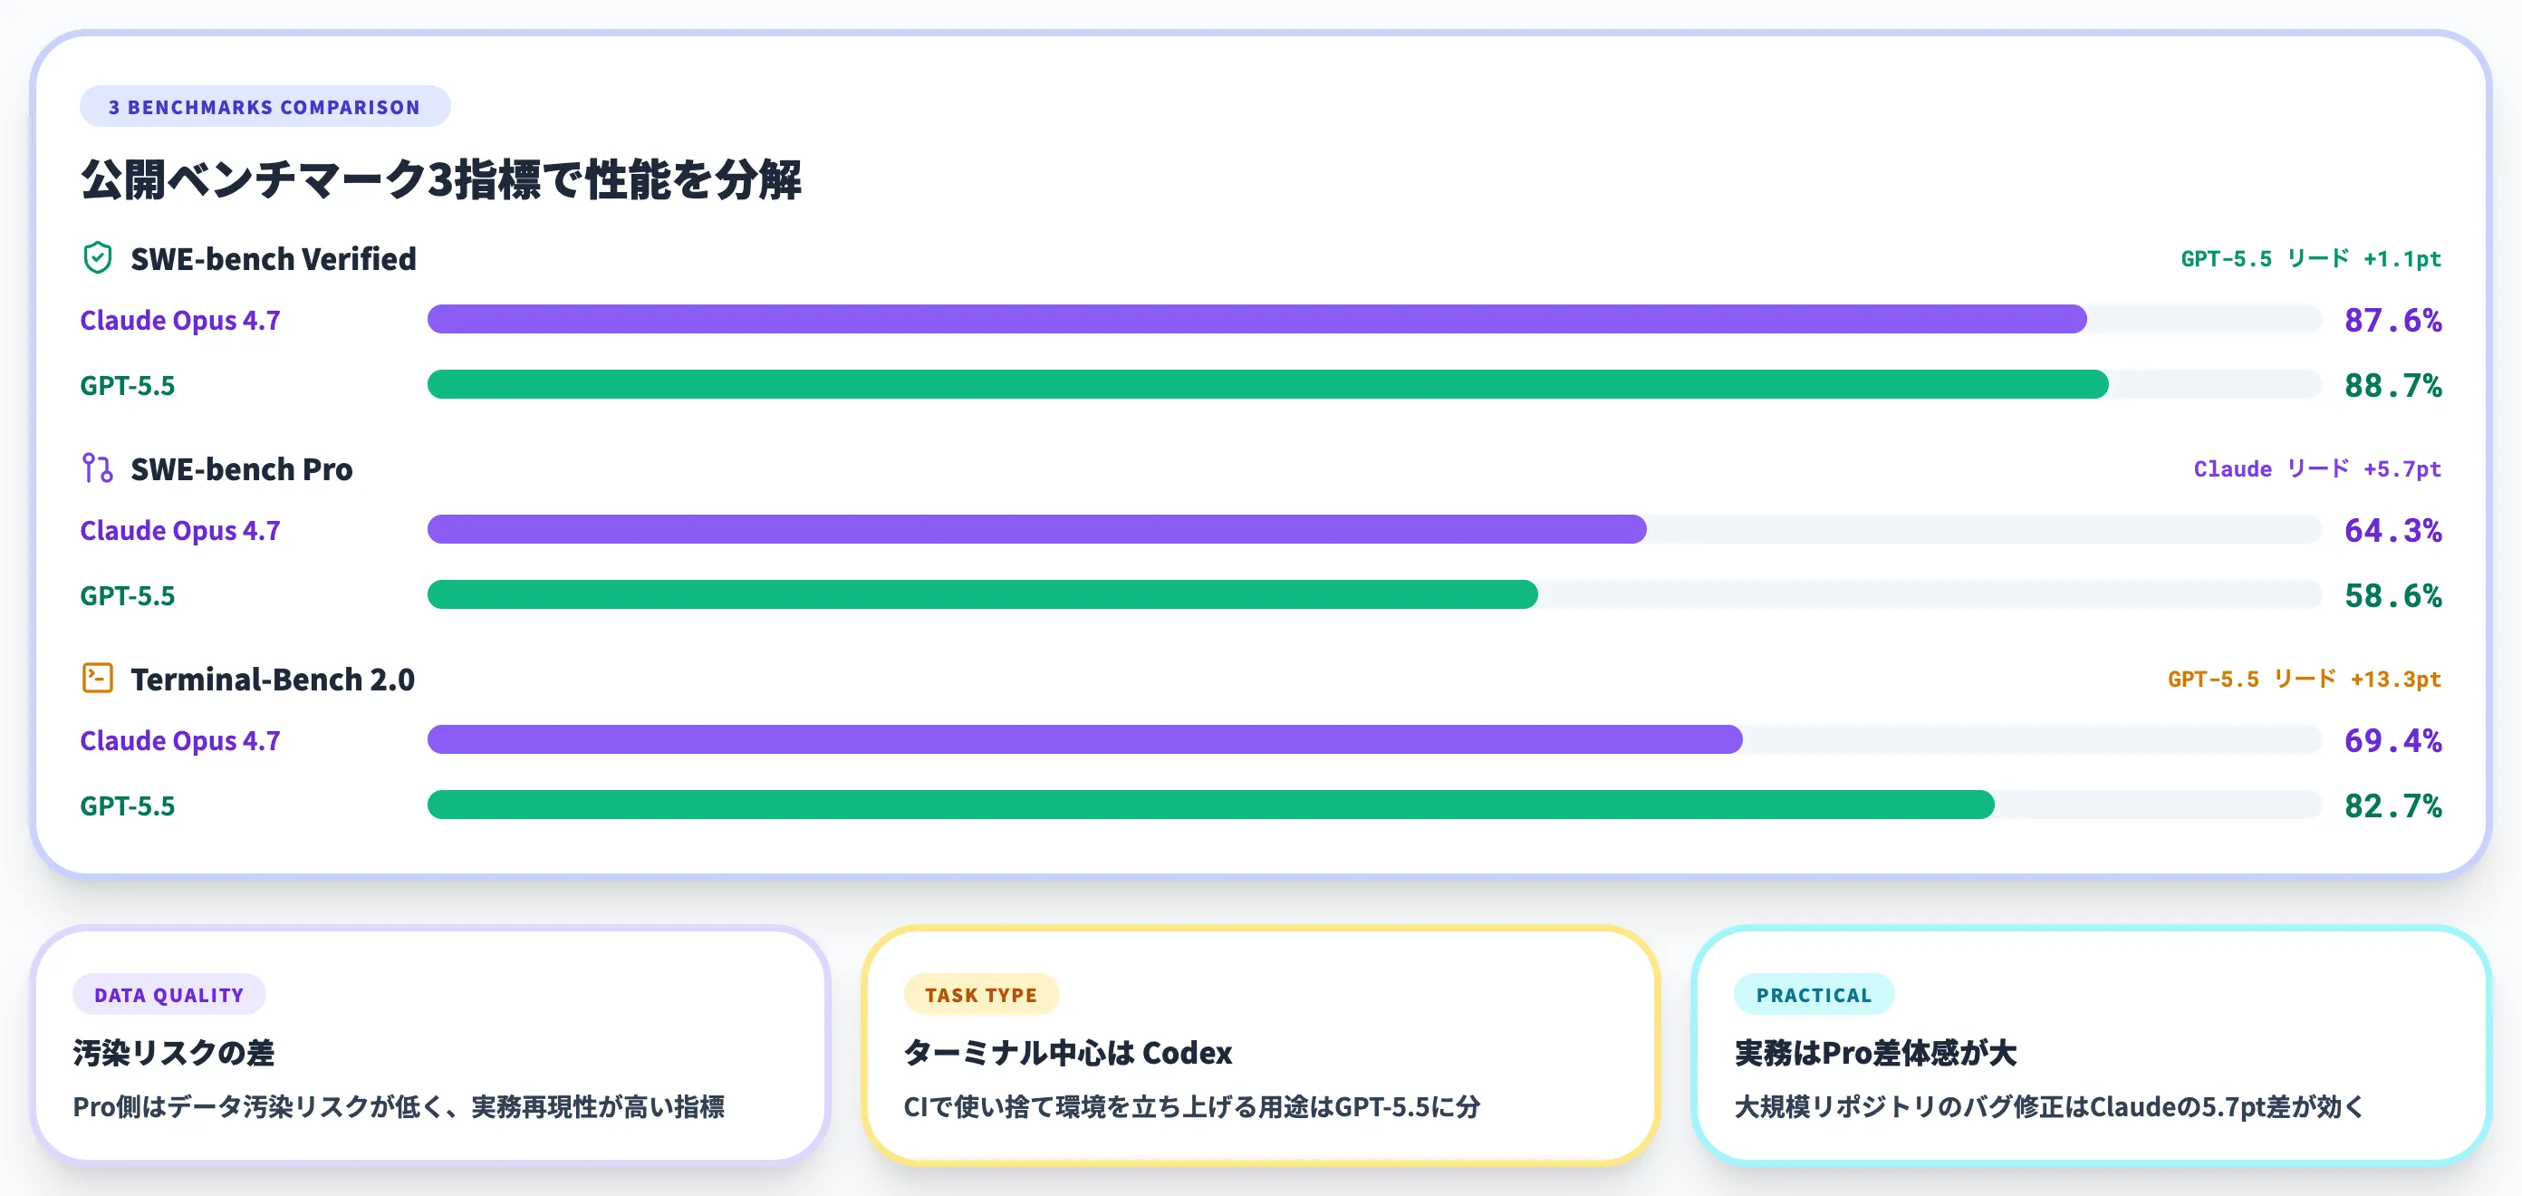Click the 'GPT-5.5' label under Terminal-Bench 2.0
Viewport: 2522px width, 1196px height.
(127, 805)
